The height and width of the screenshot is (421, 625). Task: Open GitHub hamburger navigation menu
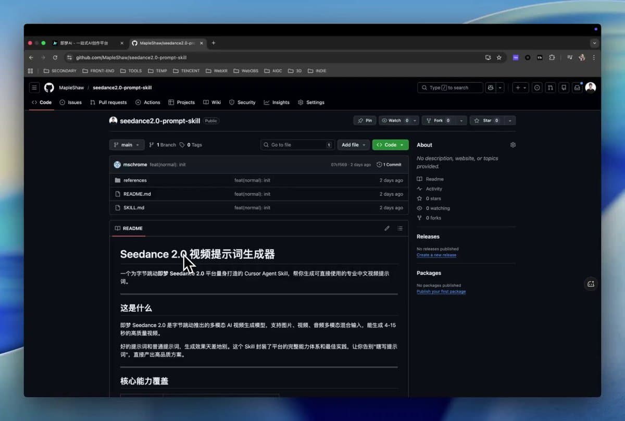(x=34, y=88)
